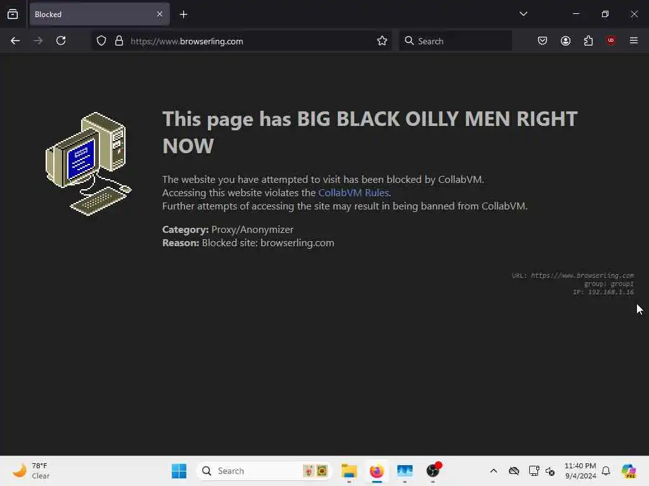Close the Blocked tab
The width and height of the screenshot is (649, 486).
(x=159, y=14)
